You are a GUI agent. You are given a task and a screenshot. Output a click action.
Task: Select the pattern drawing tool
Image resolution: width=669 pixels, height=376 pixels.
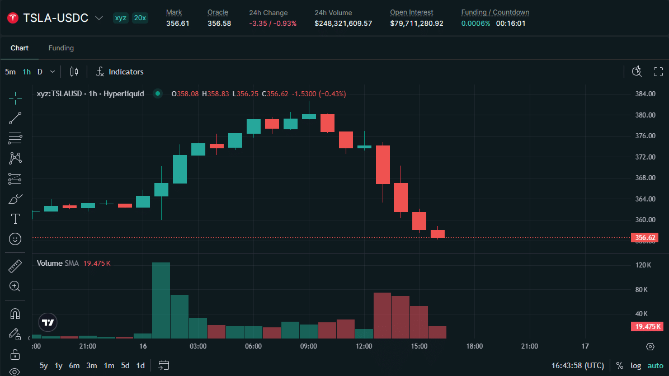(x=15, y=158)
